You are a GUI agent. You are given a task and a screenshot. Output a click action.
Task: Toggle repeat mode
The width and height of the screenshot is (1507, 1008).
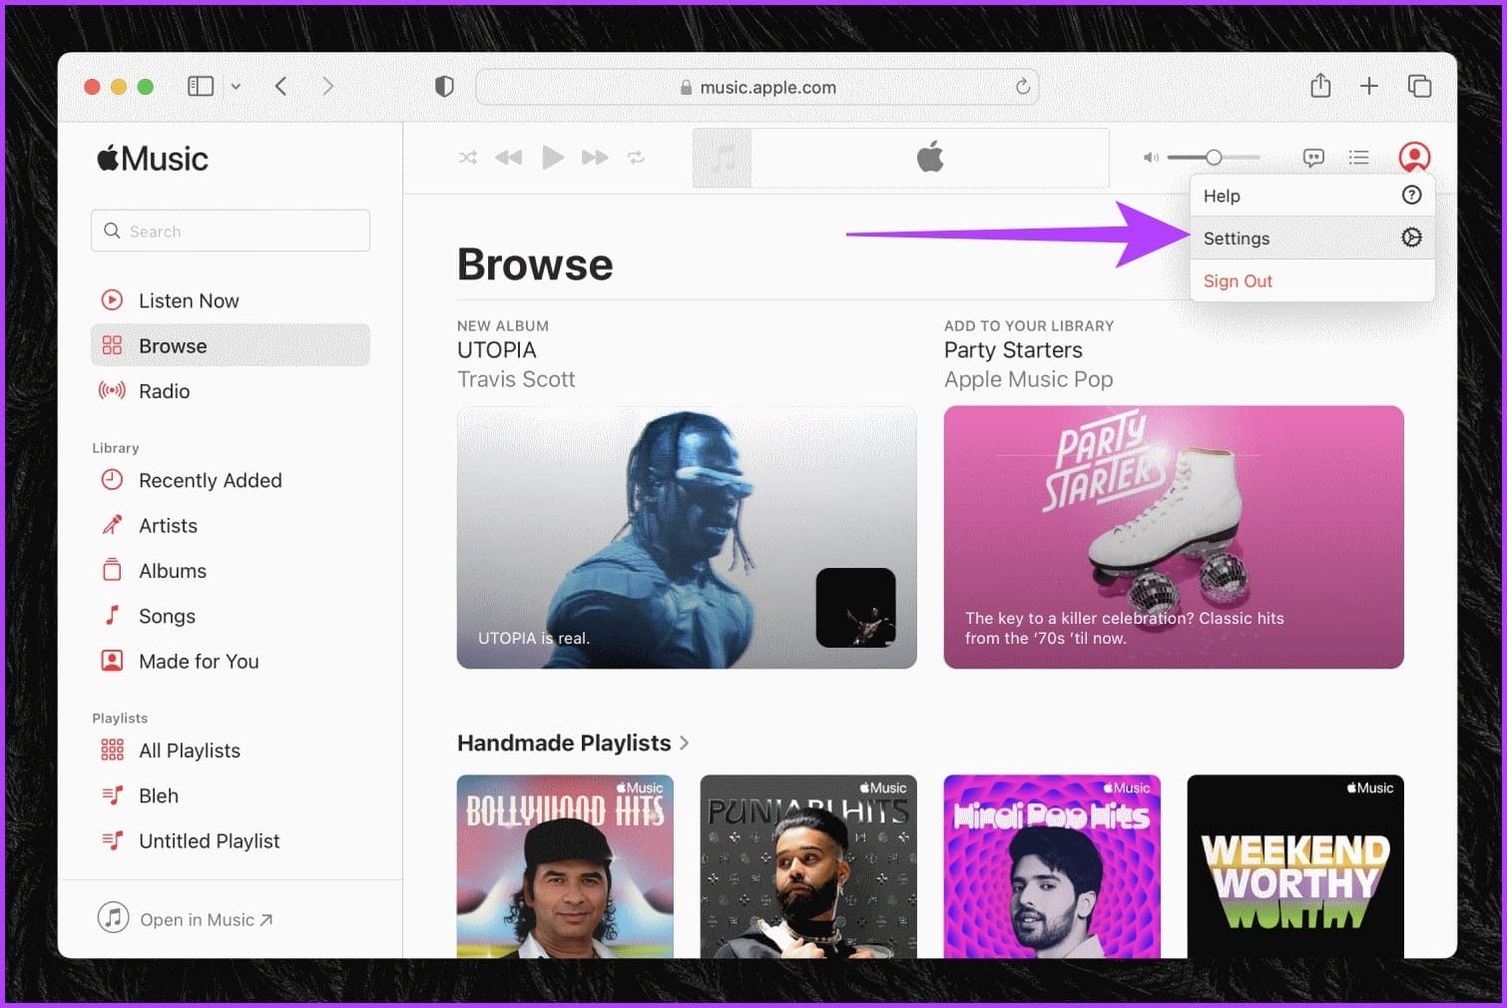[x=636, y=158]
